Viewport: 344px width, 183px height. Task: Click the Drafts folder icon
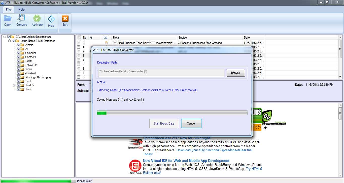coord(23,61)
